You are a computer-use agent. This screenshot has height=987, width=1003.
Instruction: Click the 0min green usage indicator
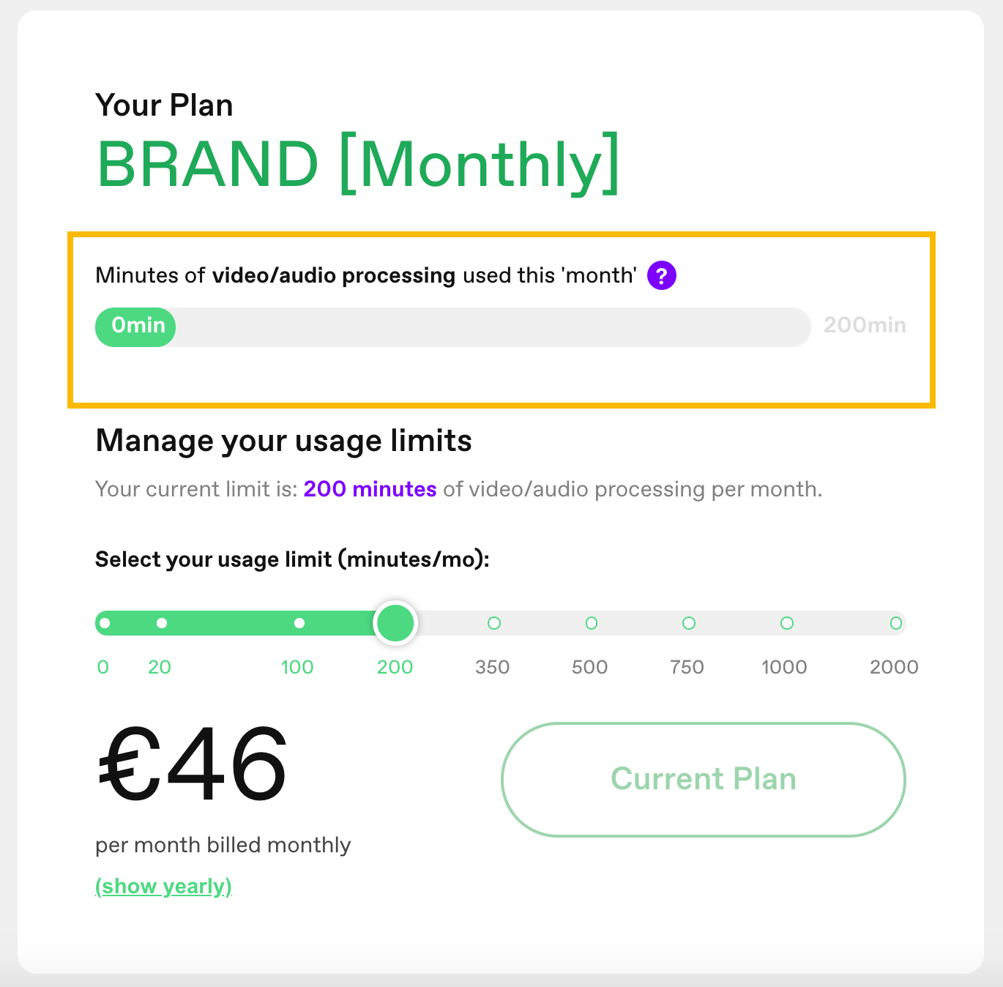coord(135,327)
